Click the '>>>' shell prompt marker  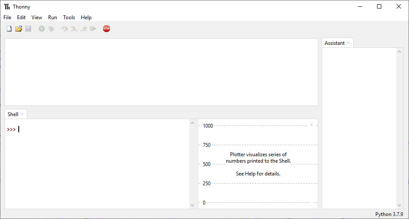click(x=12, y=129)
